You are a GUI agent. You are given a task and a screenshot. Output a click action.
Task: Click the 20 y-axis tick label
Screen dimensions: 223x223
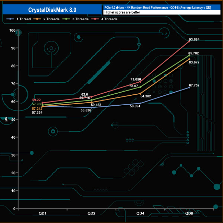point(13,173)
